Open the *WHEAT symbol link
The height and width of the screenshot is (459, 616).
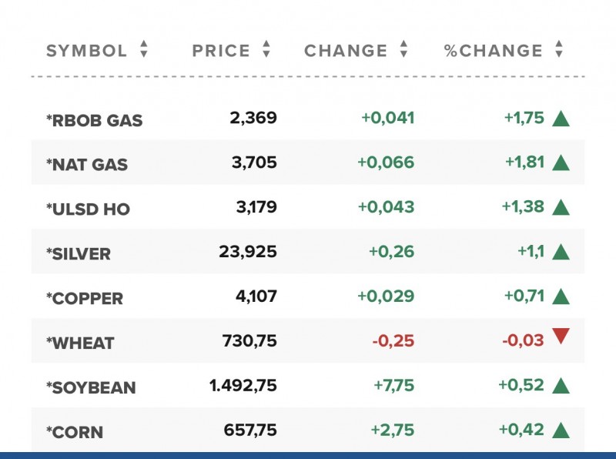pos(80,343)
